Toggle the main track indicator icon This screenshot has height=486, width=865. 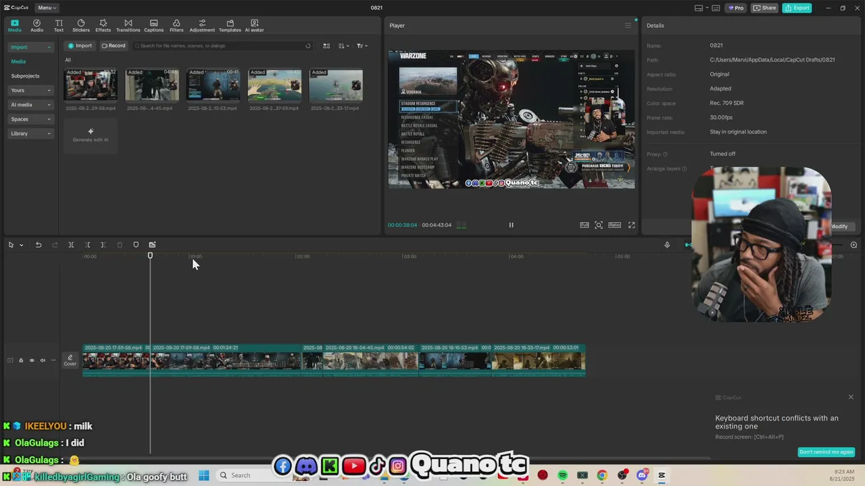click(10, 360)
